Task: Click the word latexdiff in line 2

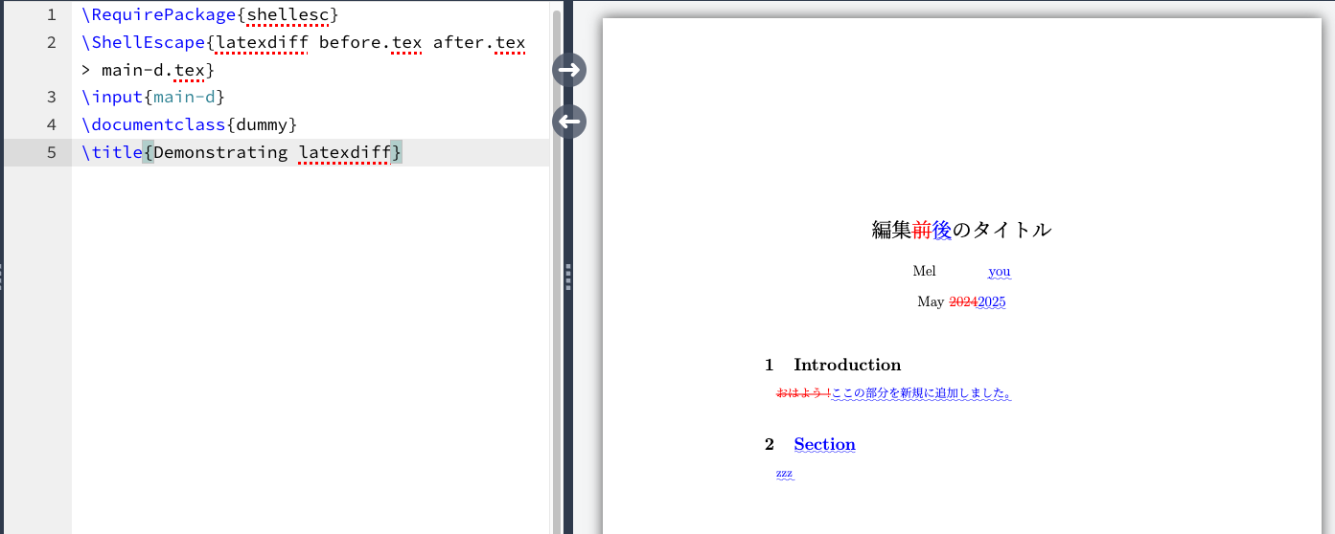Action: click(x=263, y=43)
